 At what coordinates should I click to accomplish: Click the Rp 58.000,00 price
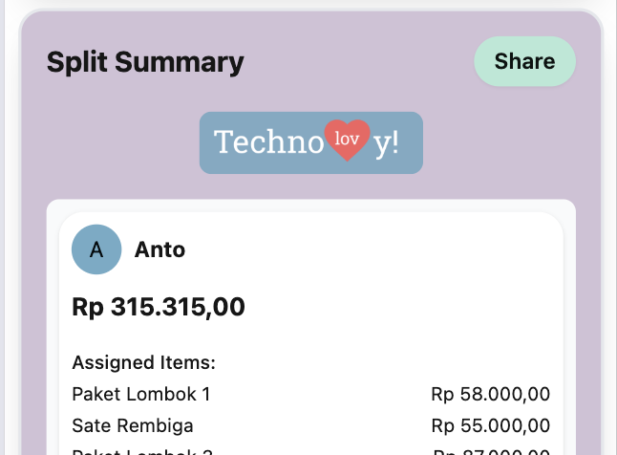(x=491, y=394)
